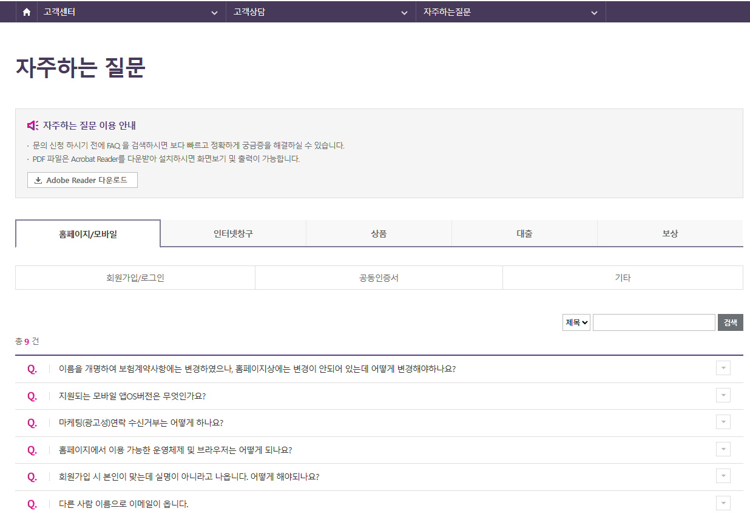Switch to the 보상 tab
750x517 pixels.
click(x=671, y=233)
